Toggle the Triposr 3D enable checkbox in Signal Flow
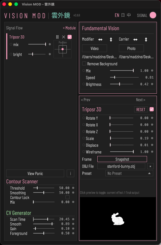The width and height of the screenshot is (161, 245). click(70, 37)
